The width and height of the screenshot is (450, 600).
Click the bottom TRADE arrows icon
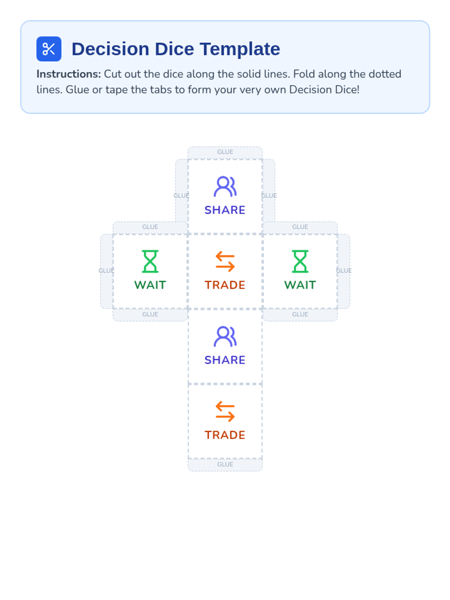click(x=225, y=411)
